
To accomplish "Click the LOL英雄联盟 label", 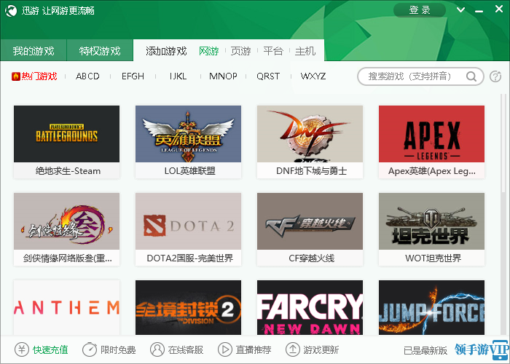I will point(190,171).
